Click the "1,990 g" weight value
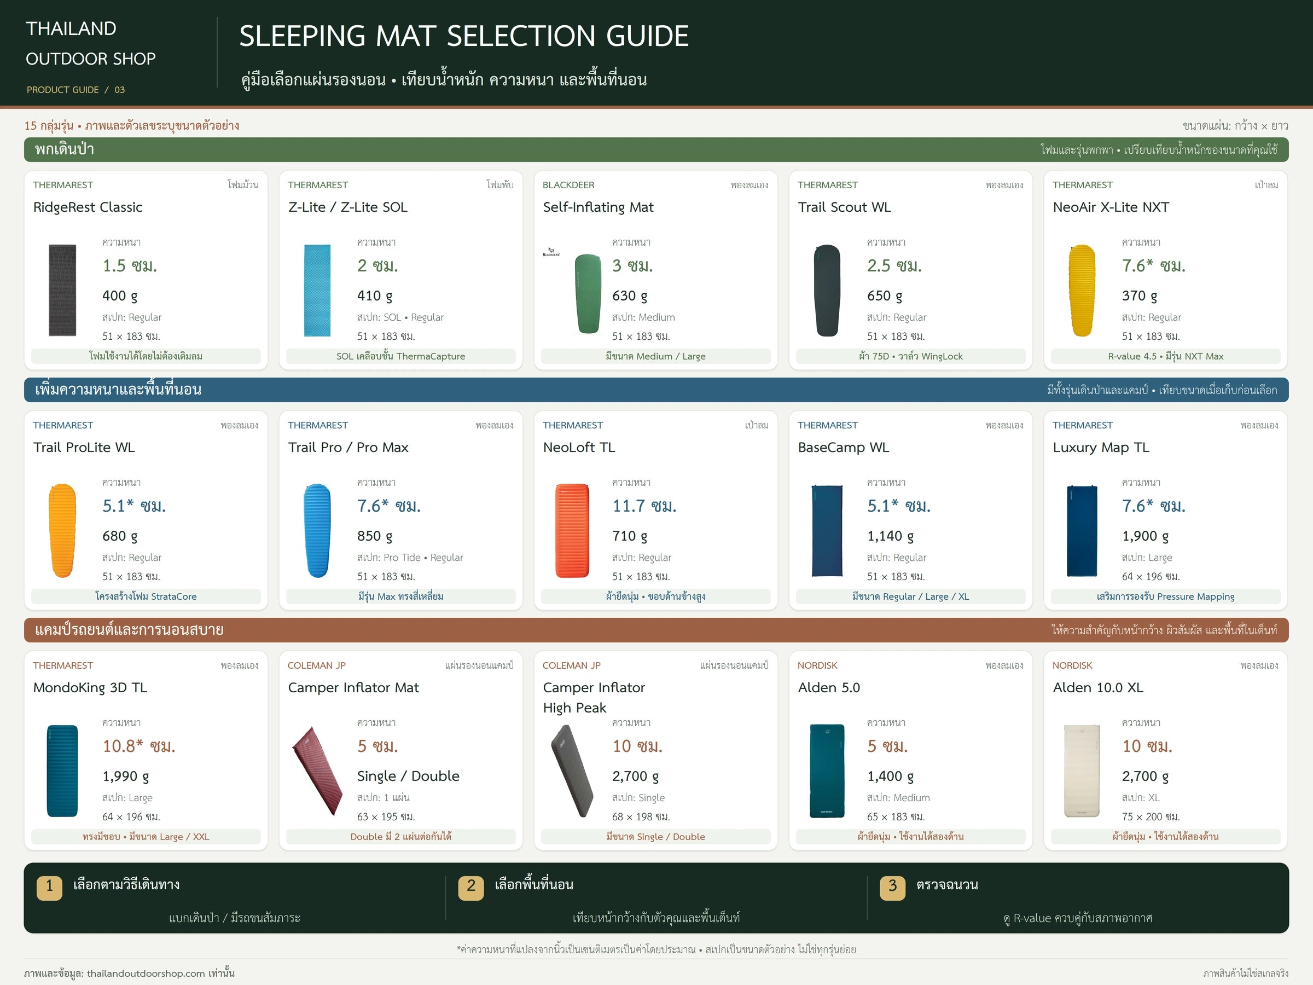This screenshot has height=985, width=1313. (x=126, y=776)
